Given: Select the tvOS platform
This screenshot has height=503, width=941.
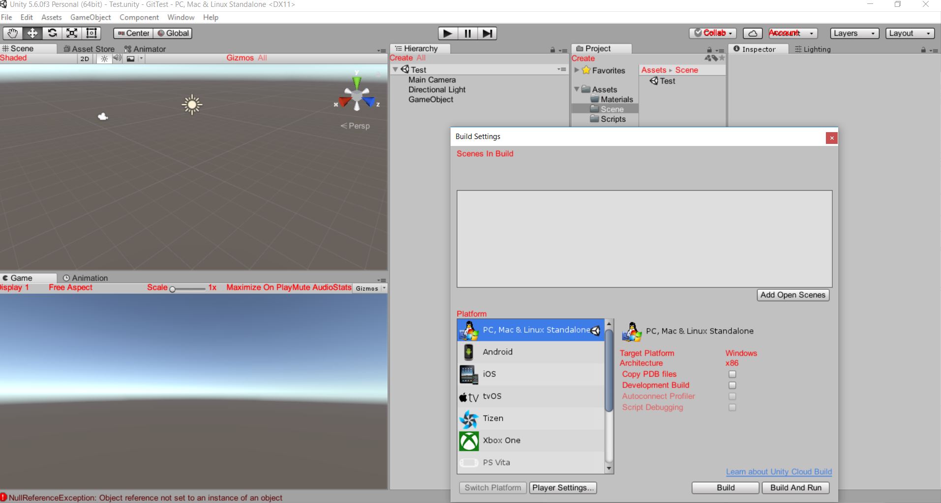Looking at the screenshot, I should coord(531,396).
